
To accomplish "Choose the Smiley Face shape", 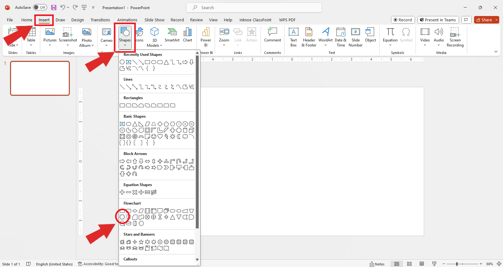I will coord(154,136).
